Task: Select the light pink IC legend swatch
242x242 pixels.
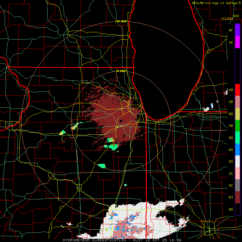Action: coord(237,173)
